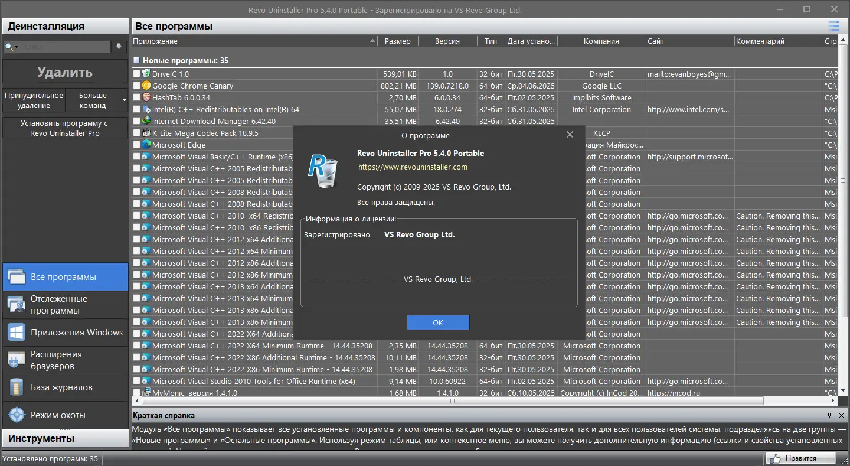The image size is (850, 466).
Task: Click the Internet Download Manager icon
Action: click(146, 121)
